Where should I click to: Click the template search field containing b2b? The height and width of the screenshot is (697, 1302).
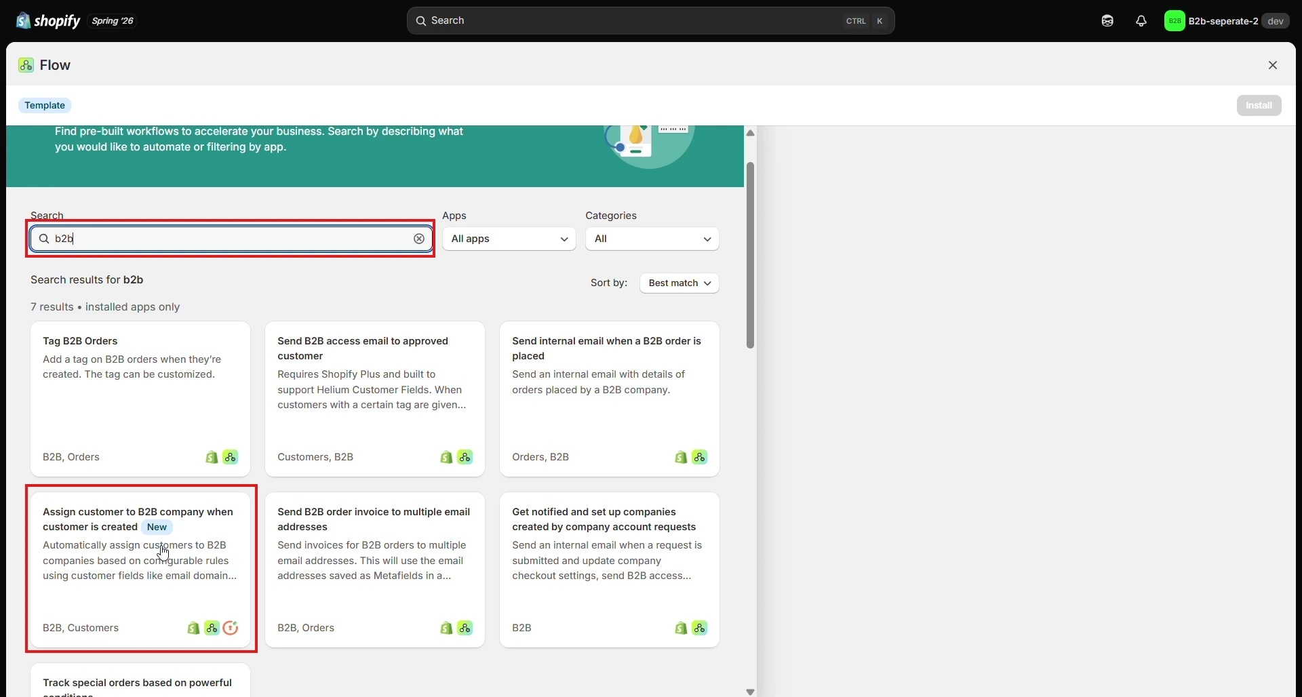pos(231,239)
